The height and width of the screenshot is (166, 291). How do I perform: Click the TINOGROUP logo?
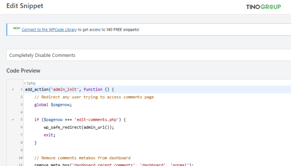[x=263, y=7]
